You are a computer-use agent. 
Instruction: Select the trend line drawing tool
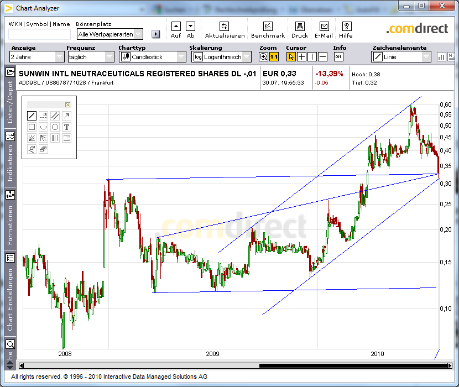[x=32, y=116]
